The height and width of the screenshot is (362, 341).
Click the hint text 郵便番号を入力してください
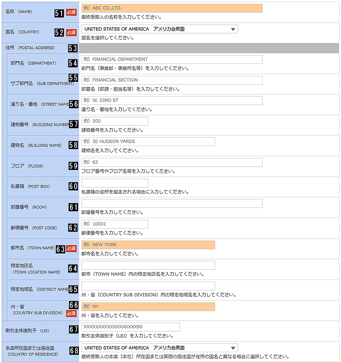click(112, 233)
